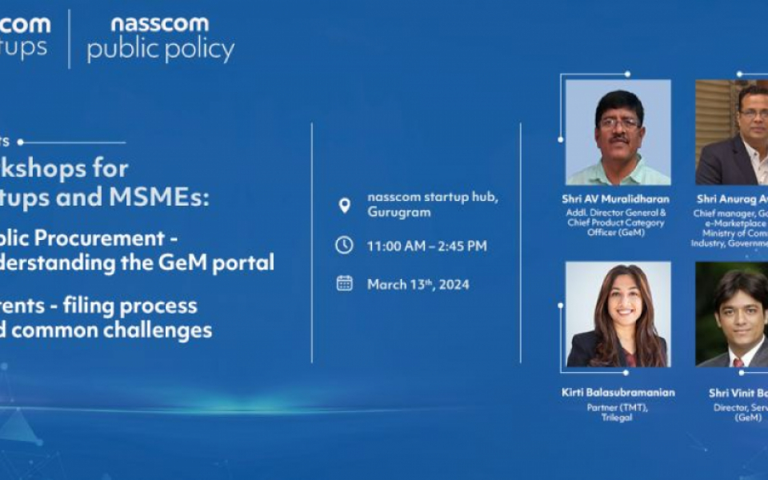This screenshot has height=480, width=768.
Task: Click the 'Addl. Director General & Chief Product Category Officer (GeM)' title
Action: click(616, 222)
